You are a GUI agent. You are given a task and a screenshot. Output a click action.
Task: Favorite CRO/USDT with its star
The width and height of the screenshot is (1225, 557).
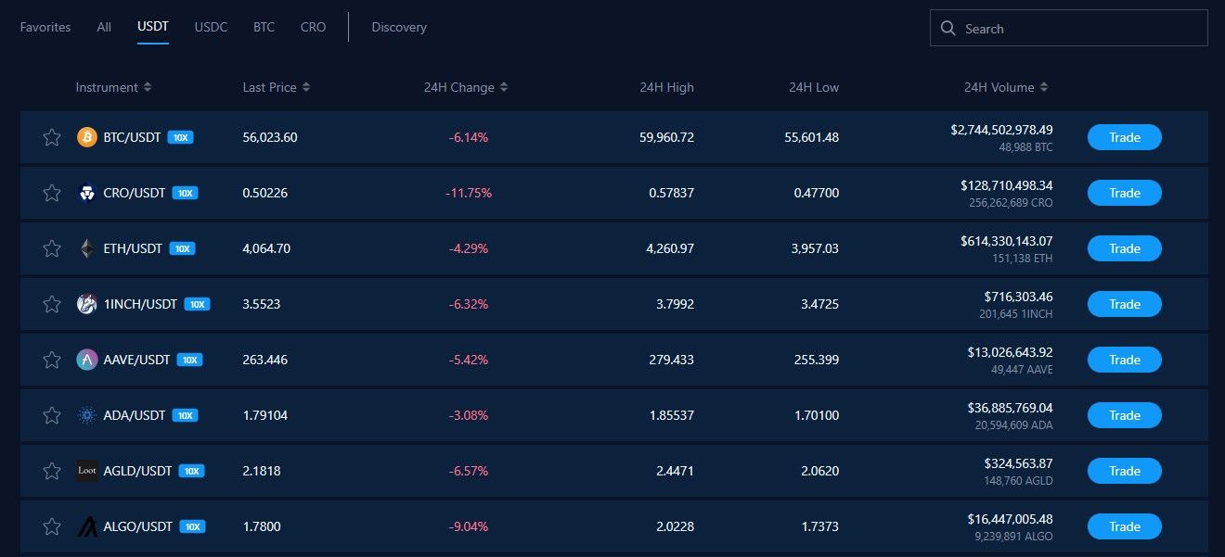[x=52, y=193]
